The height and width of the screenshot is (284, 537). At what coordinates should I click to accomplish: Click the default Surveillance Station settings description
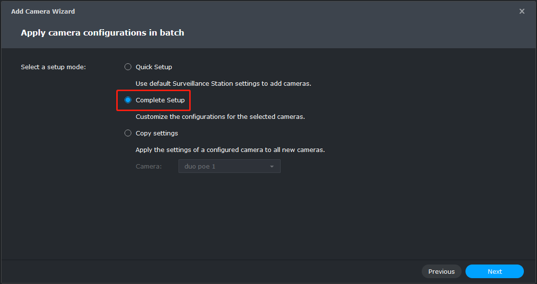[223, 84]
